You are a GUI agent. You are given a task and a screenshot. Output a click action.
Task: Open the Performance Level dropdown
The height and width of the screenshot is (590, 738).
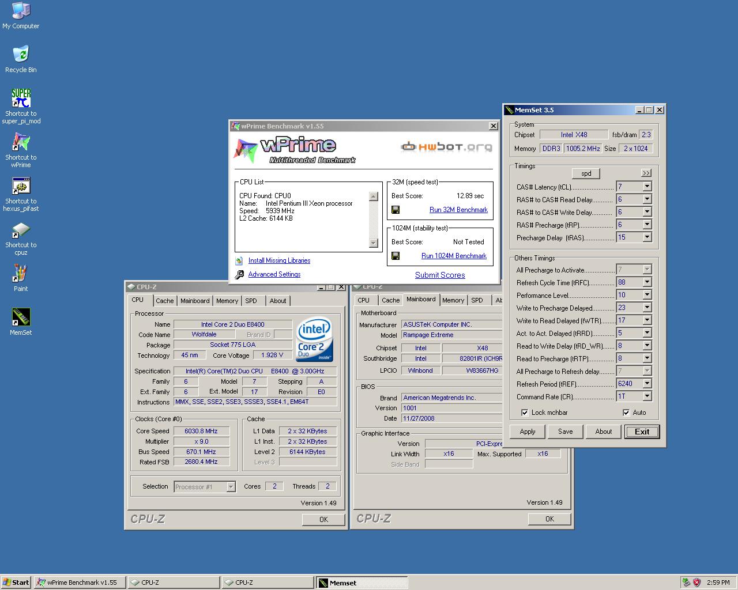(x=647, y=295)
